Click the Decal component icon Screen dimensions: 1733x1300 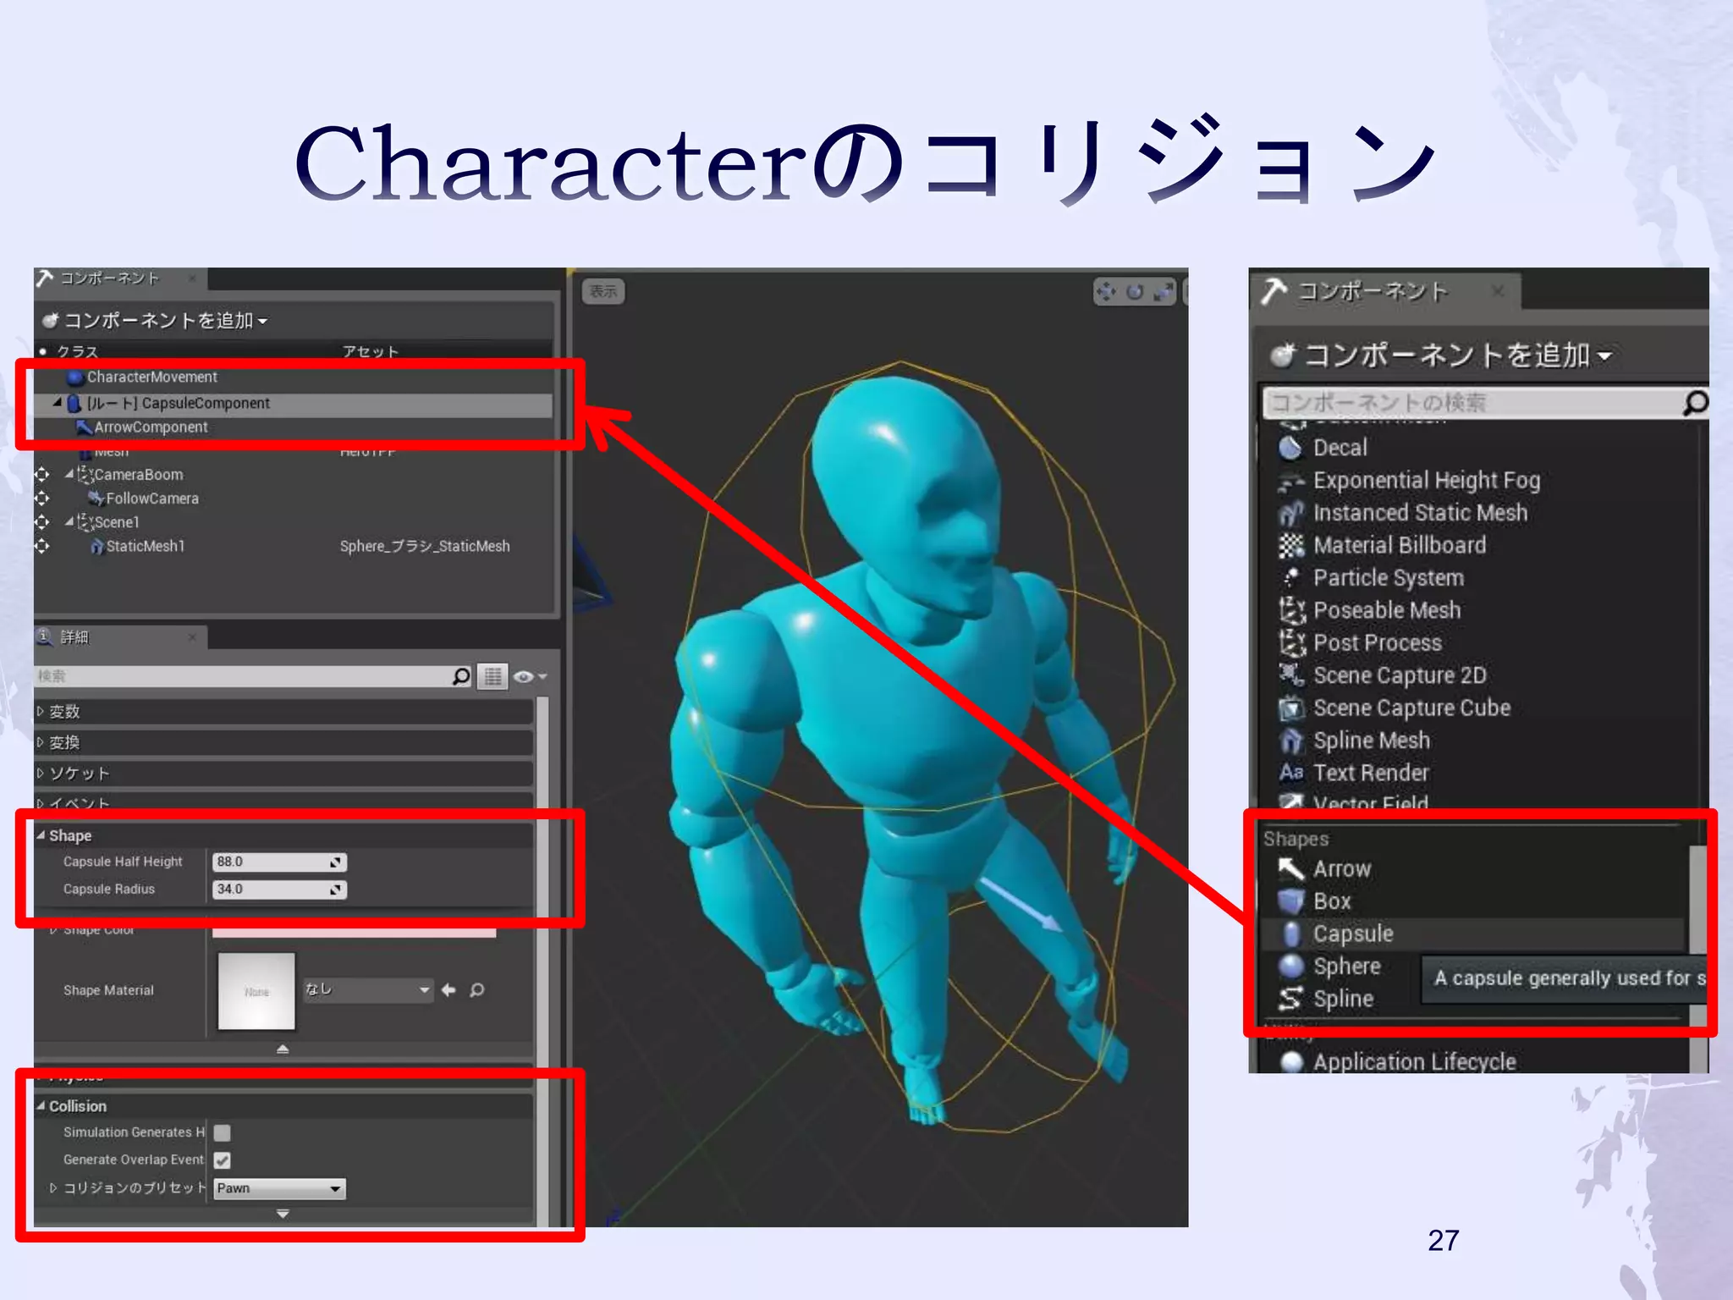tap(1291, 448)
